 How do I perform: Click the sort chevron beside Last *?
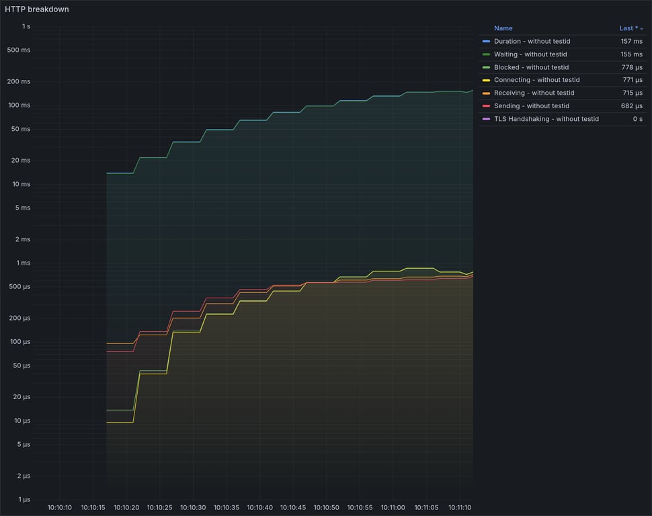(641, 29)
